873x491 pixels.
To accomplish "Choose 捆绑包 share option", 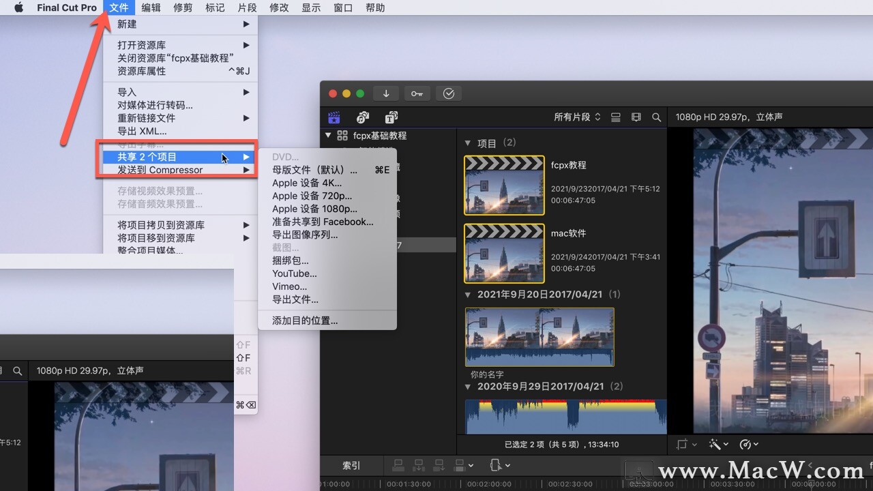I will coord(327,261).
